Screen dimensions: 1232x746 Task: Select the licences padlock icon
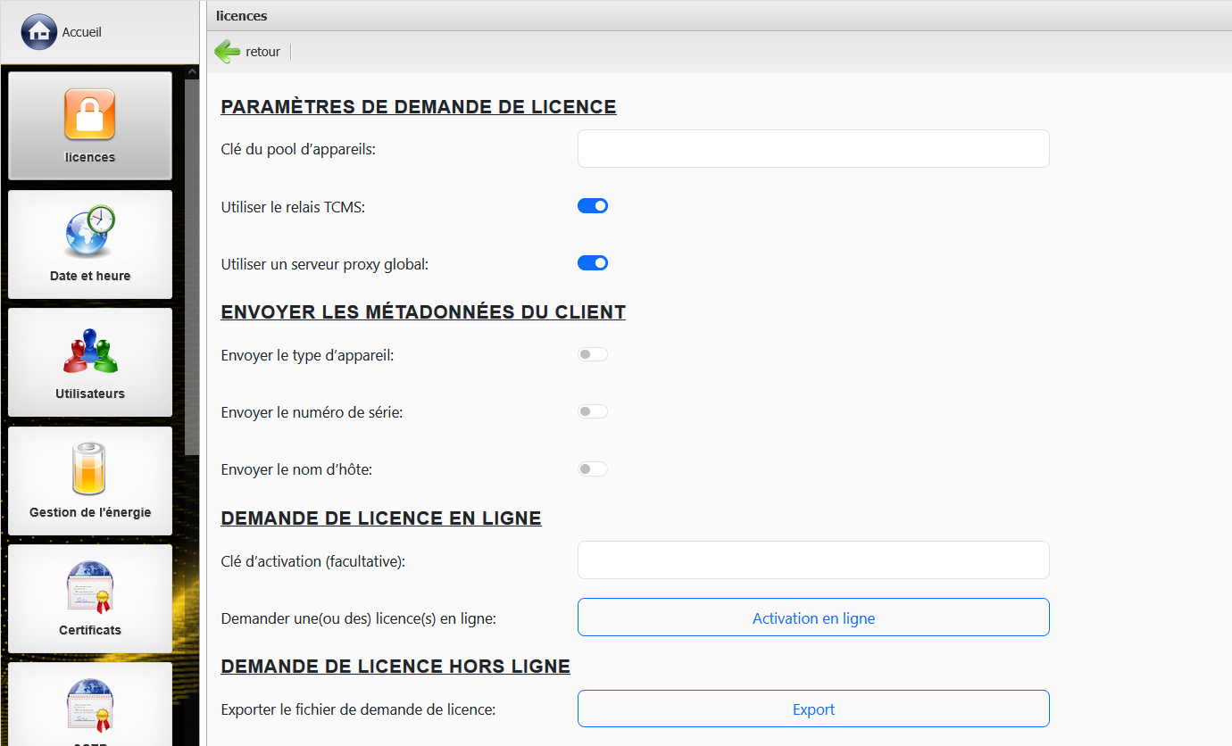89,114
